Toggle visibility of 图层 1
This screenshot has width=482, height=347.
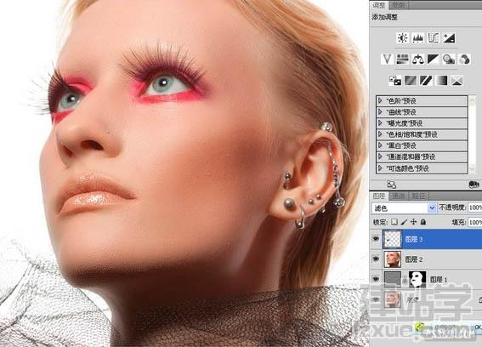coord(376,279)
